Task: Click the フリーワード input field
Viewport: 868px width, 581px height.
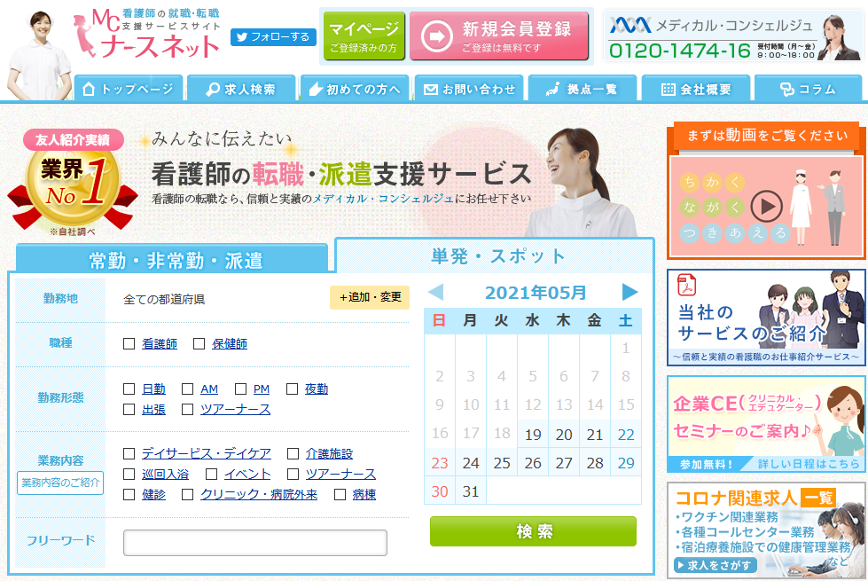Action: pyautogui.click(x=254, y=543)
